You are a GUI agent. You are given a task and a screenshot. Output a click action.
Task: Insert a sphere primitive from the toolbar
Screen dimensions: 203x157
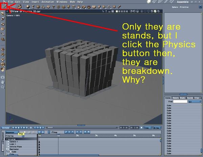(28, 7)
